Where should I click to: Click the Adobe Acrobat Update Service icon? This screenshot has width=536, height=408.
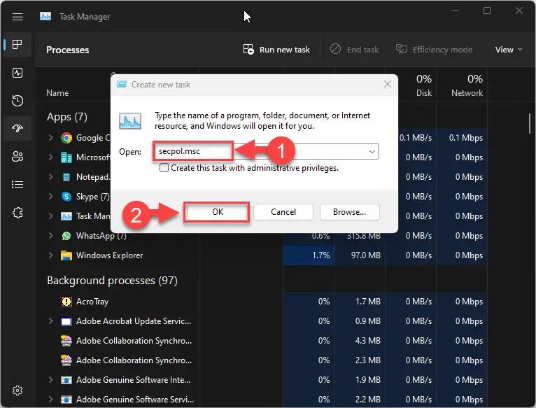click(66, 321)
